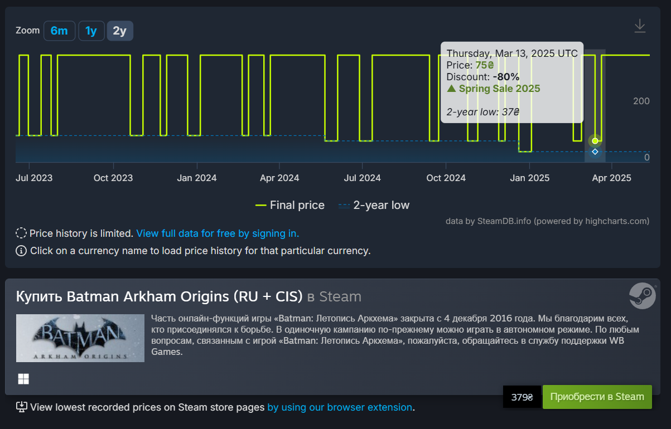The height and width of the screenshot is (429, 671).
Task: Click the blue diamond 2-year low marker
Action: (x=595, y=152)
